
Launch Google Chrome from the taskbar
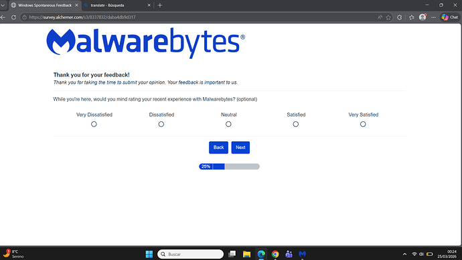coord(275,254)
